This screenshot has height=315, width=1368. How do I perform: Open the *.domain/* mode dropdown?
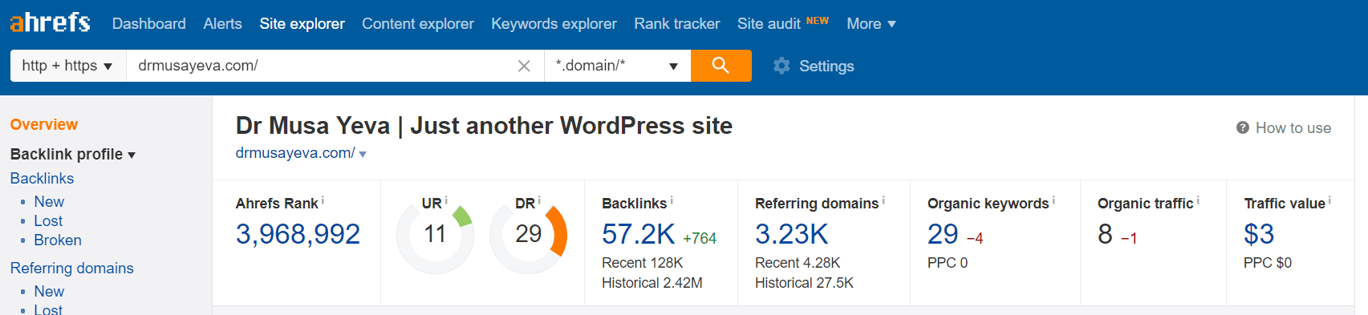617,66
